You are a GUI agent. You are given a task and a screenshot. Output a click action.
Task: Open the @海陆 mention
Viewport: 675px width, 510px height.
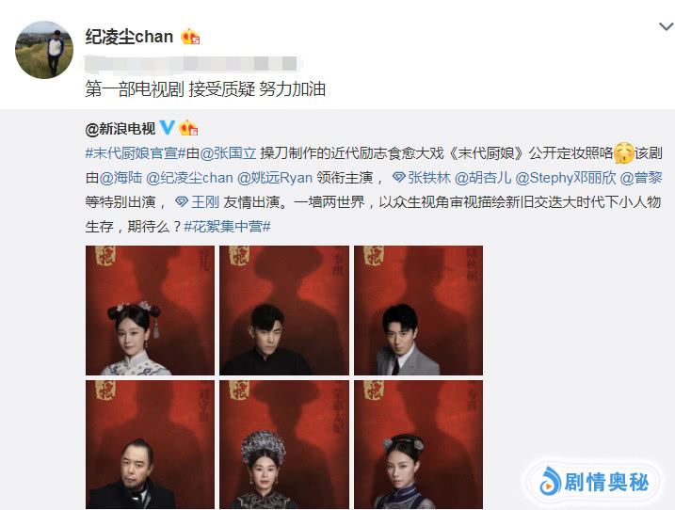121,177
